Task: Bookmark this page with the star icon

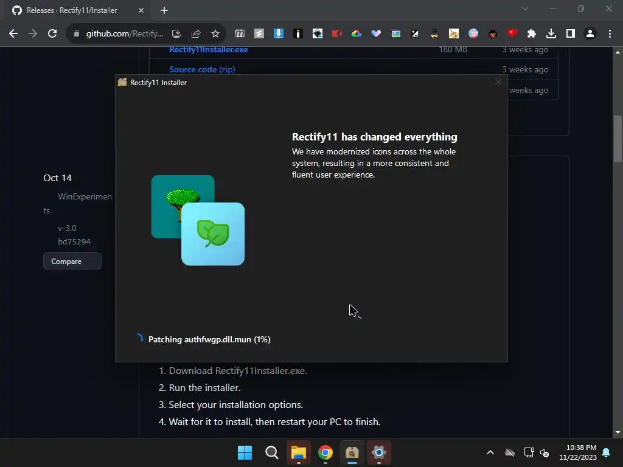Action: (215, 34)
